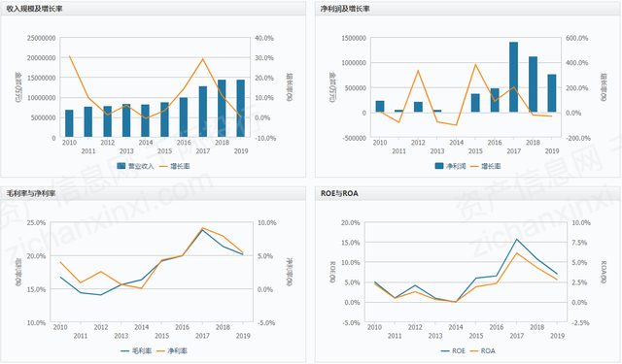This screenshot has width=622, height=364.
Task: Click the 2010 revenue bar
Action: tap(69, 123)
